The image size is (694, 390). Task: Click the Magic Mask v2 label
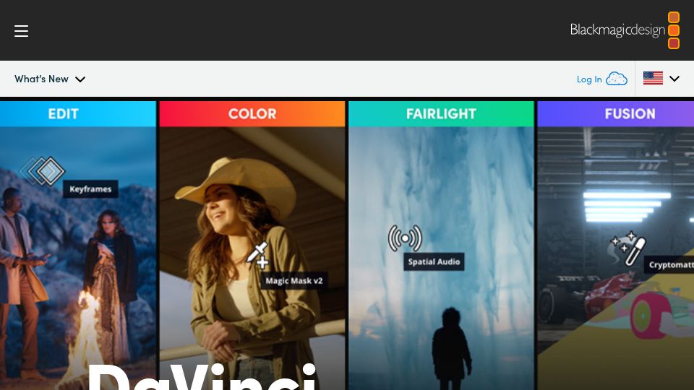294,281
